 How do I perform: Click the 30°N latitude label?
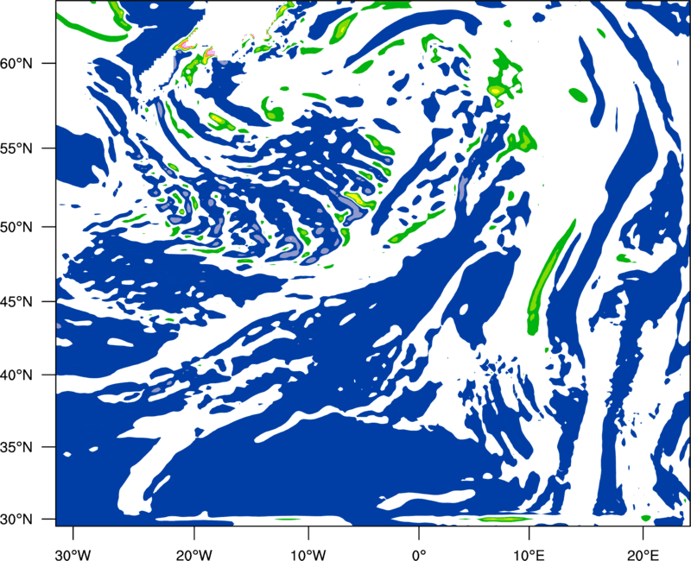coord(16,520)
